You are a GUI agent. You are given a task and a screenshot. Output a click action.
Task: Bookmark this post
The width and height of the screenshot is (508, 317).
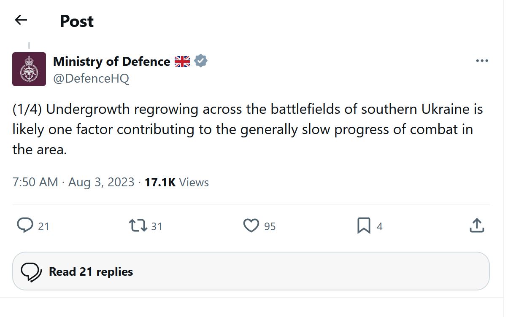[x=363, y=226]
